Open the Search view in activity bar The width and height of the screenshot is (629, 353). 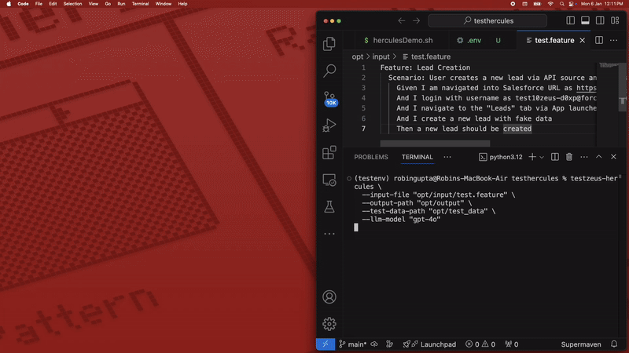pyautogui.click(x=329, y=71)
